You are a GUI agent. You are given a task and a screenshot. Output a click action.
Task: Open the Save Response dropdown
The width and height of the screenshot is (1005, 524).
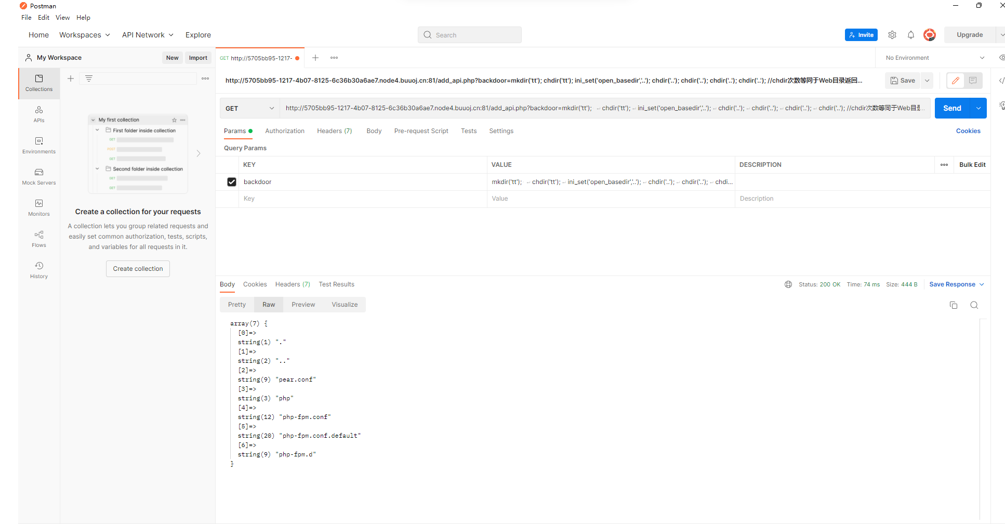pyautogui.click(x=957, y=284)
